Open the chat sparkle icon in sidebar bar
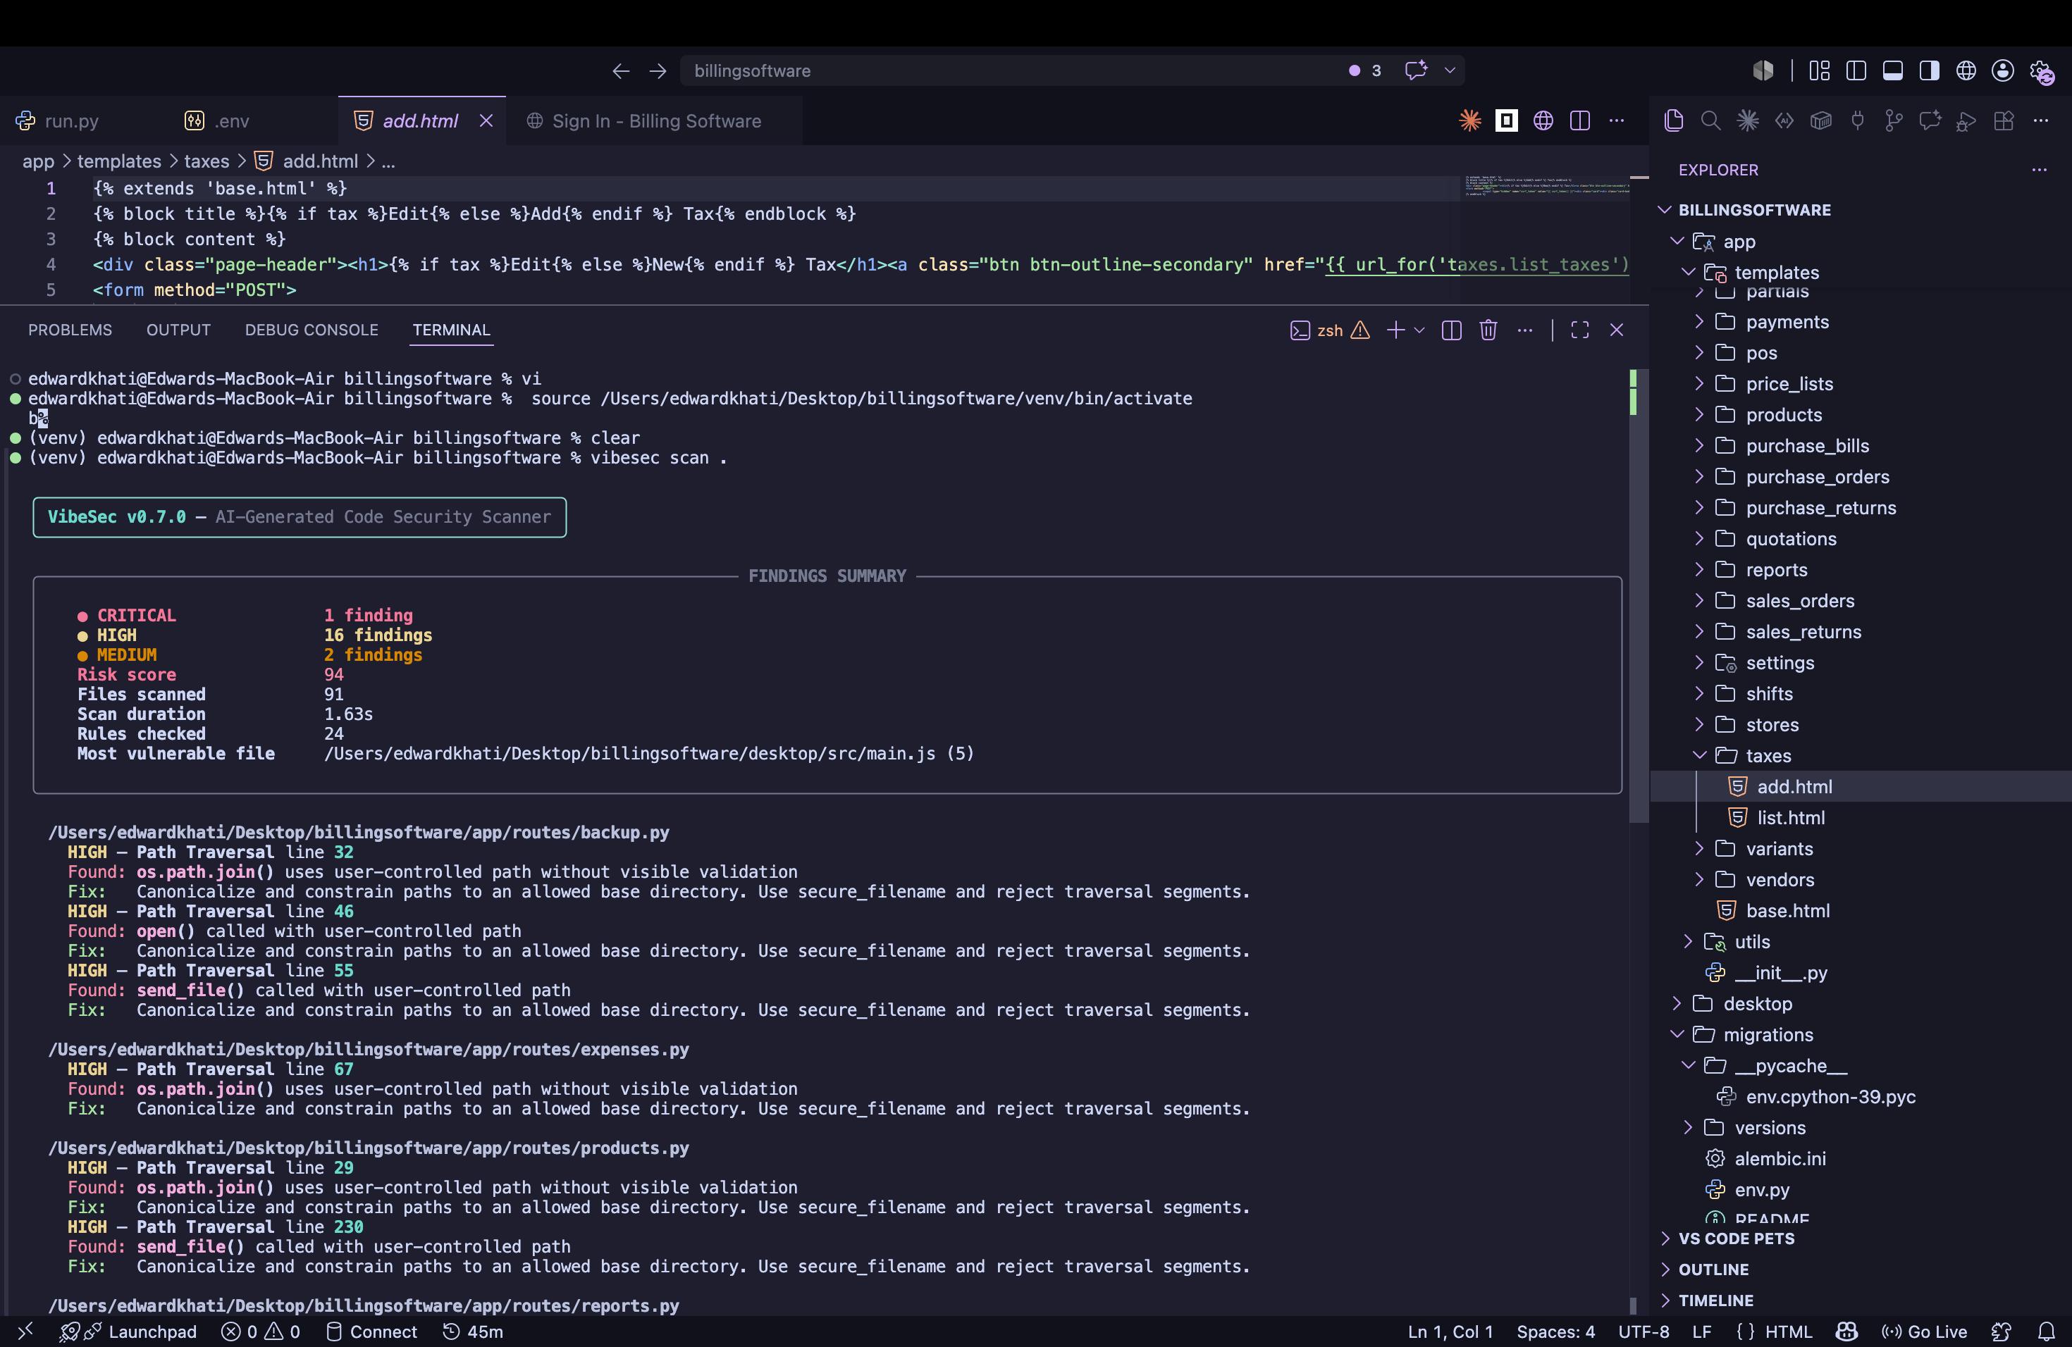Viewport: 2072px width, 1347px height. pos(1930,121)
